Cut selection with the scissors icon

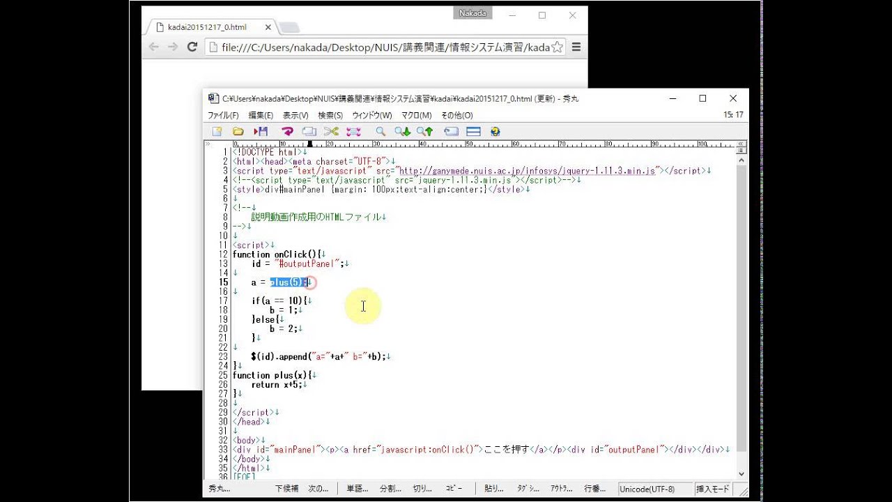(x=331, y=131)
